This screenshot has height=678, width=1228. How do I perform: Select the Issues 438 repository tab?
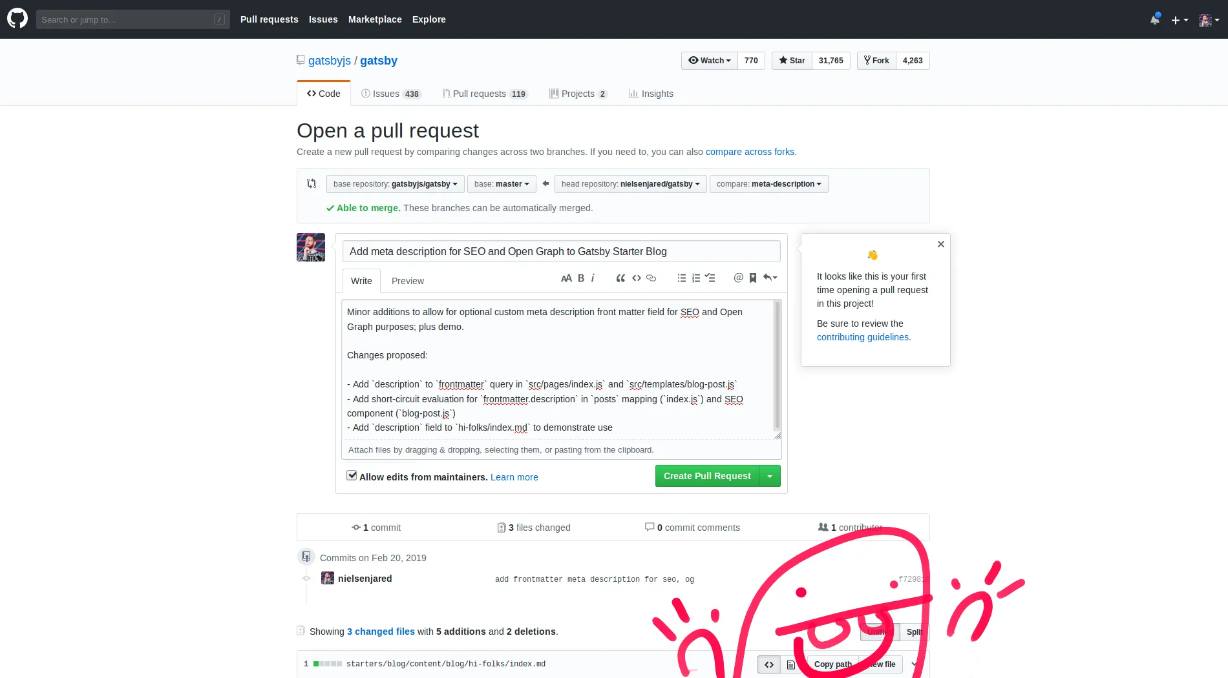tap(391, 94)
